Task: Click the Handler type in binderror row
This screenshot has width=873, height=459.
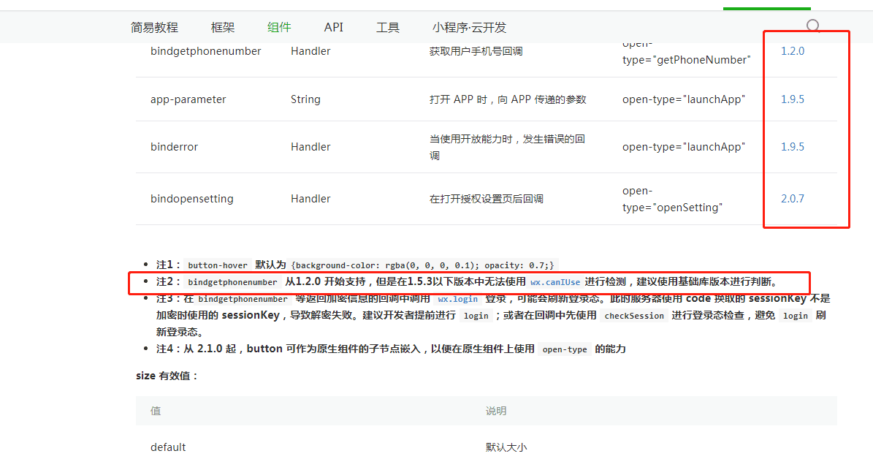Action: [x=310, y=146]
